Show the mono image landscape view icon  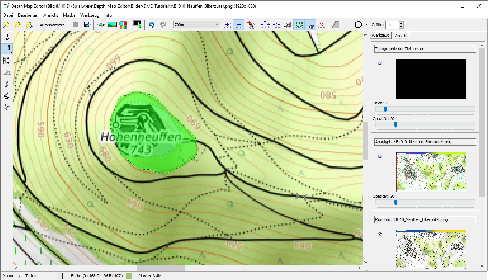(112, 25)
